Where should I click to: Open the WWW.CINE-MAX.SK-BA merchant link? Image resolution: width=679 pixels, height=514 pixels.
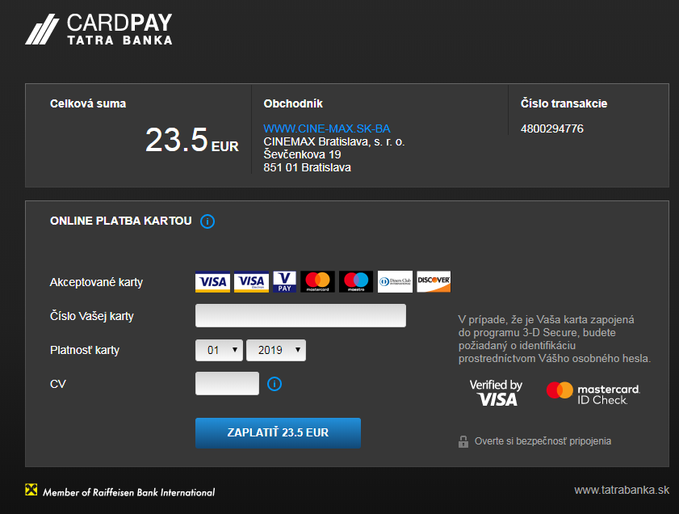tap(327, 128)
